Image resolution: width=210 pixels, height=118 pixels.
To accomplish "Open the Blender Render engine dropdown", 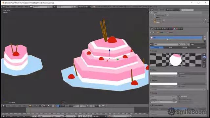I will 84,7.
